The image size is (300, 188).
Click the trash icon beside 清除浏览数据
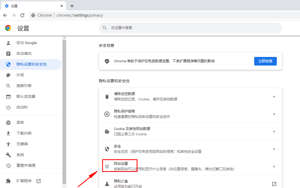(107, 96)
